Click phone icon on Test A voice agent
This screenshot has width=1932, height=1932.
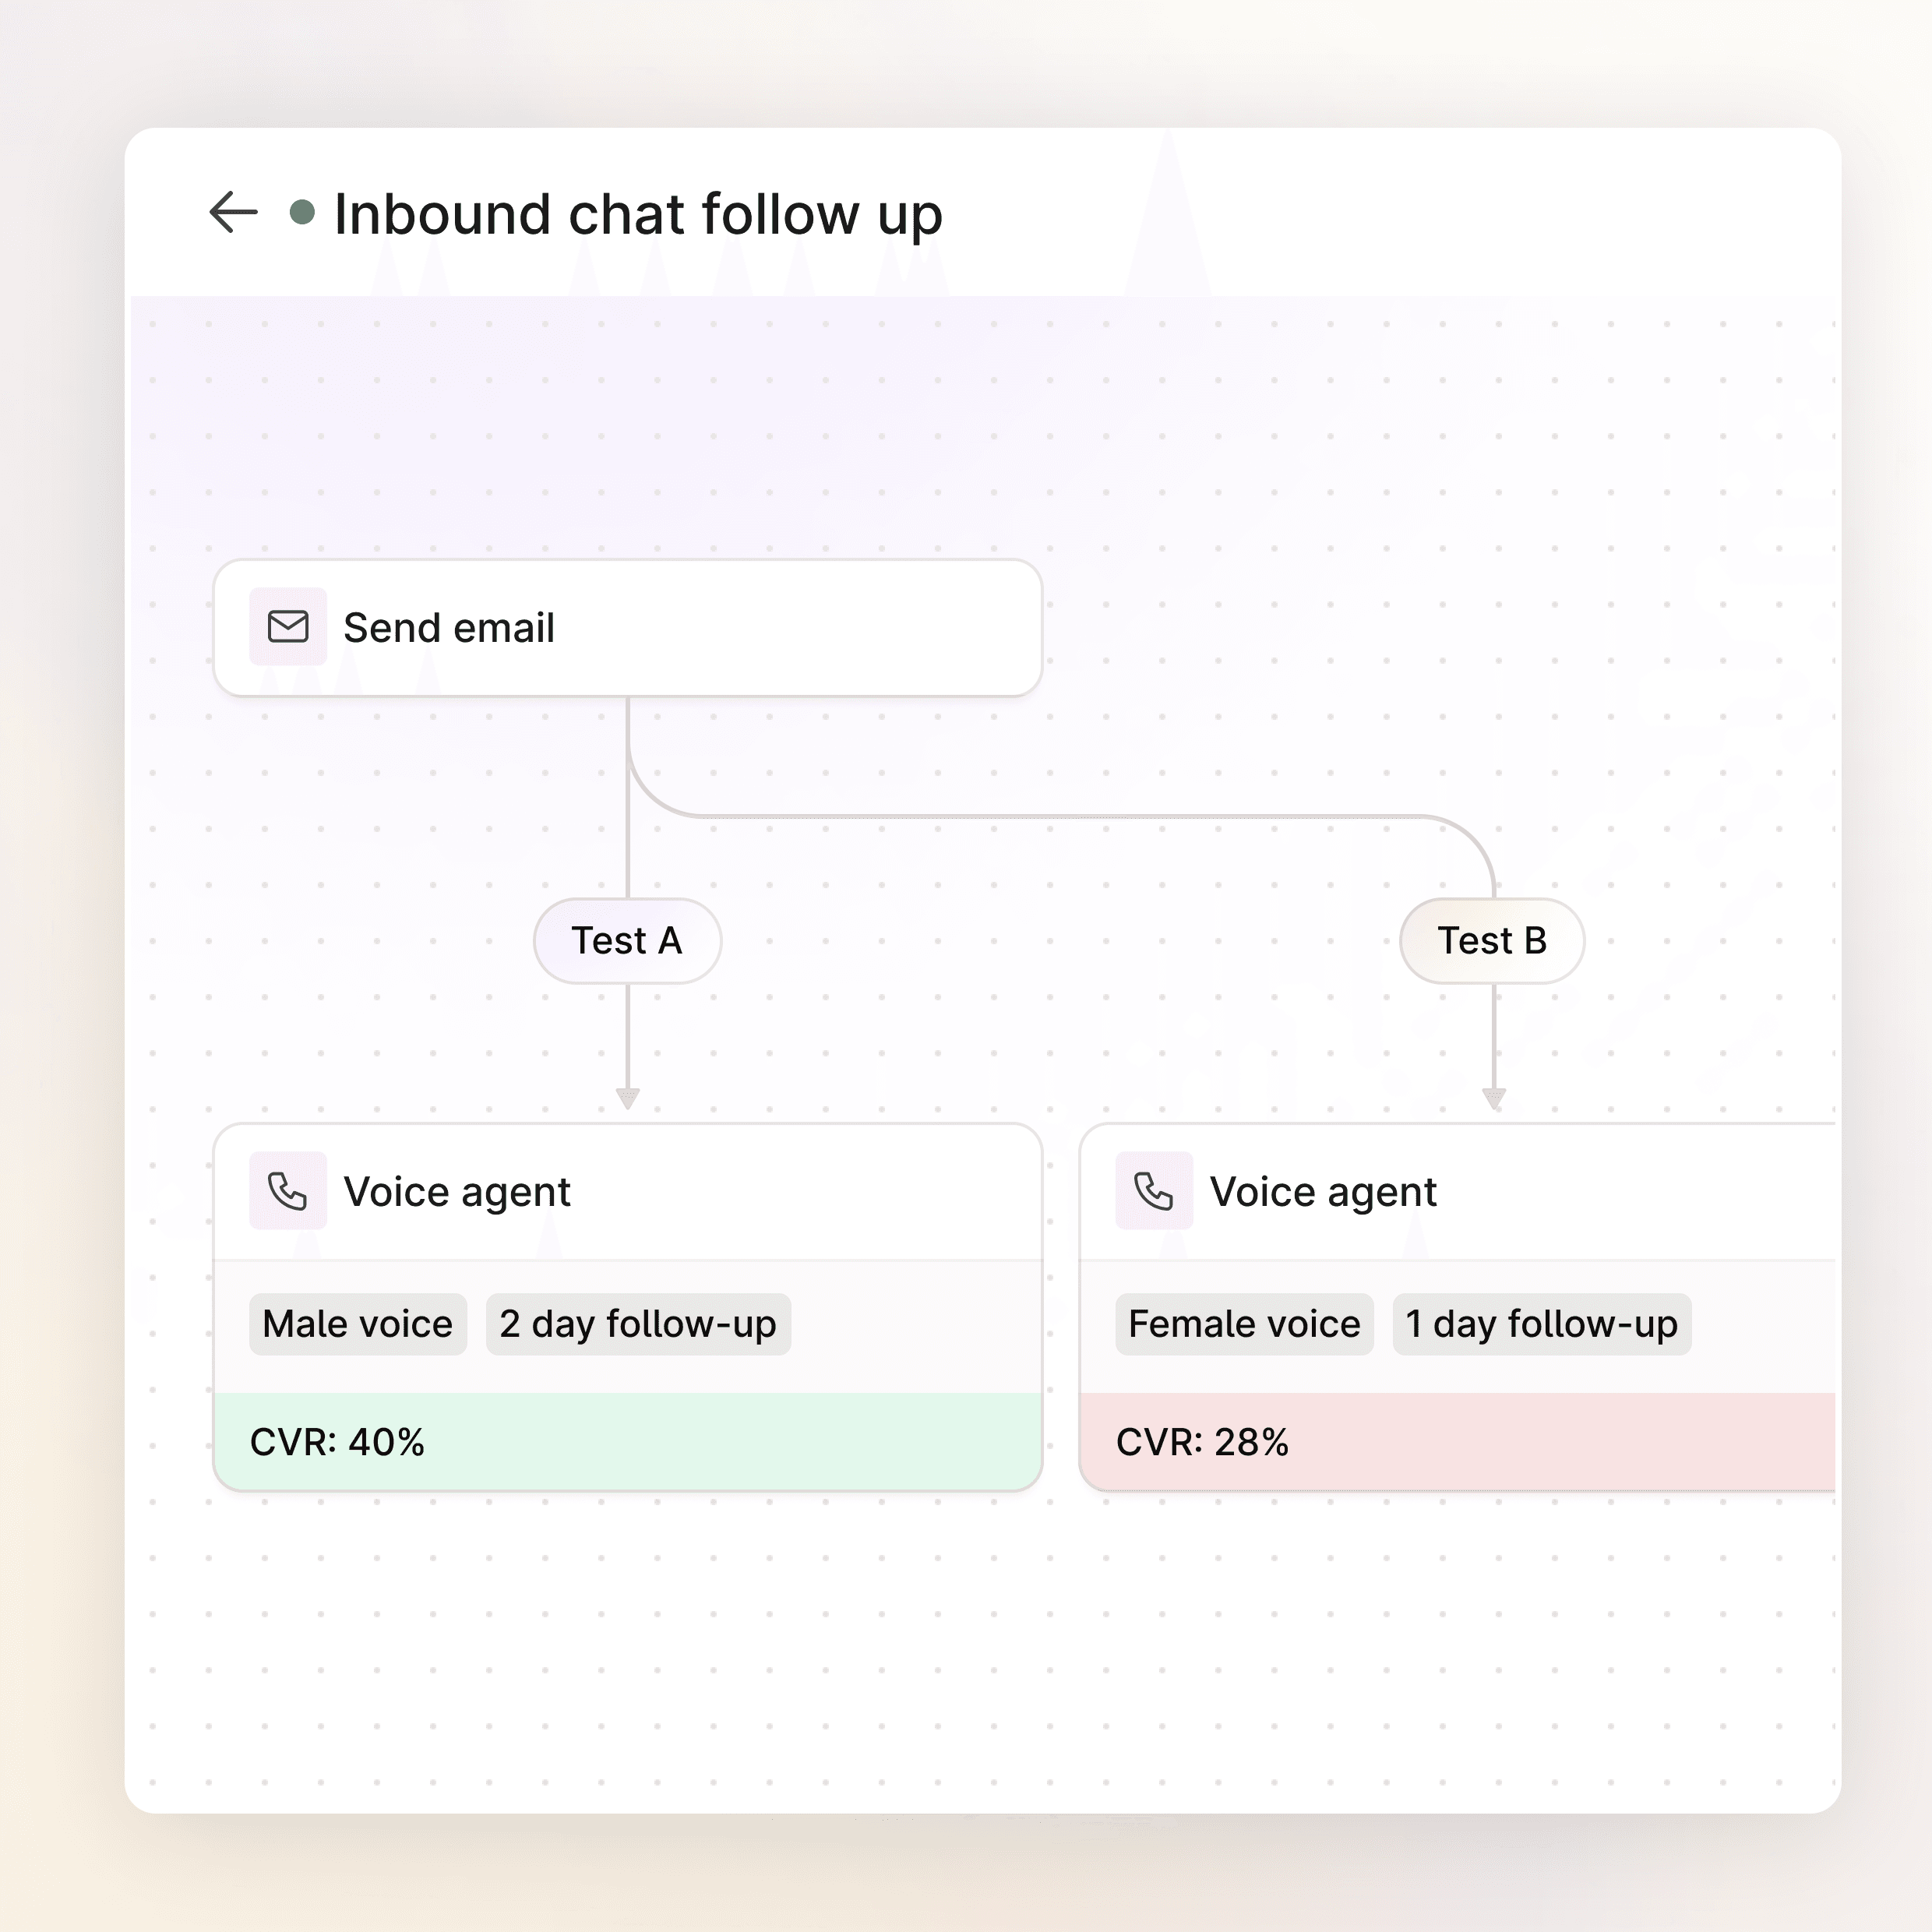pos(288,1191)
